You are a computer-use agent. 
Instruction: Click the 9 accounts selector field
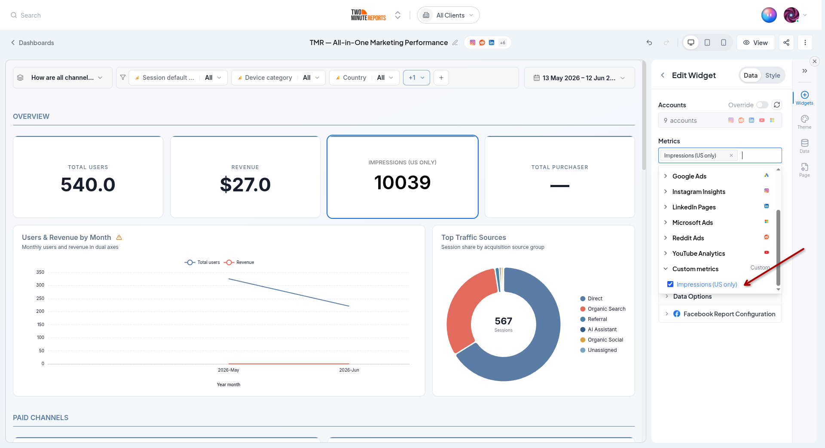[720, 120]
